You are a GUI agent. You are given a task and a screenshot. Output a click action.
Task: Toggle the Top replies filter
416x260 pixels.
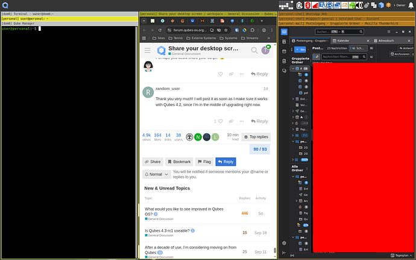click(256, 137)
